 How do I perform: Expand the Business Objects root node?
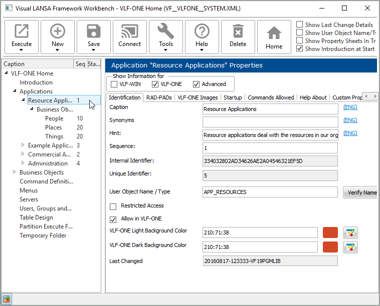14,172
